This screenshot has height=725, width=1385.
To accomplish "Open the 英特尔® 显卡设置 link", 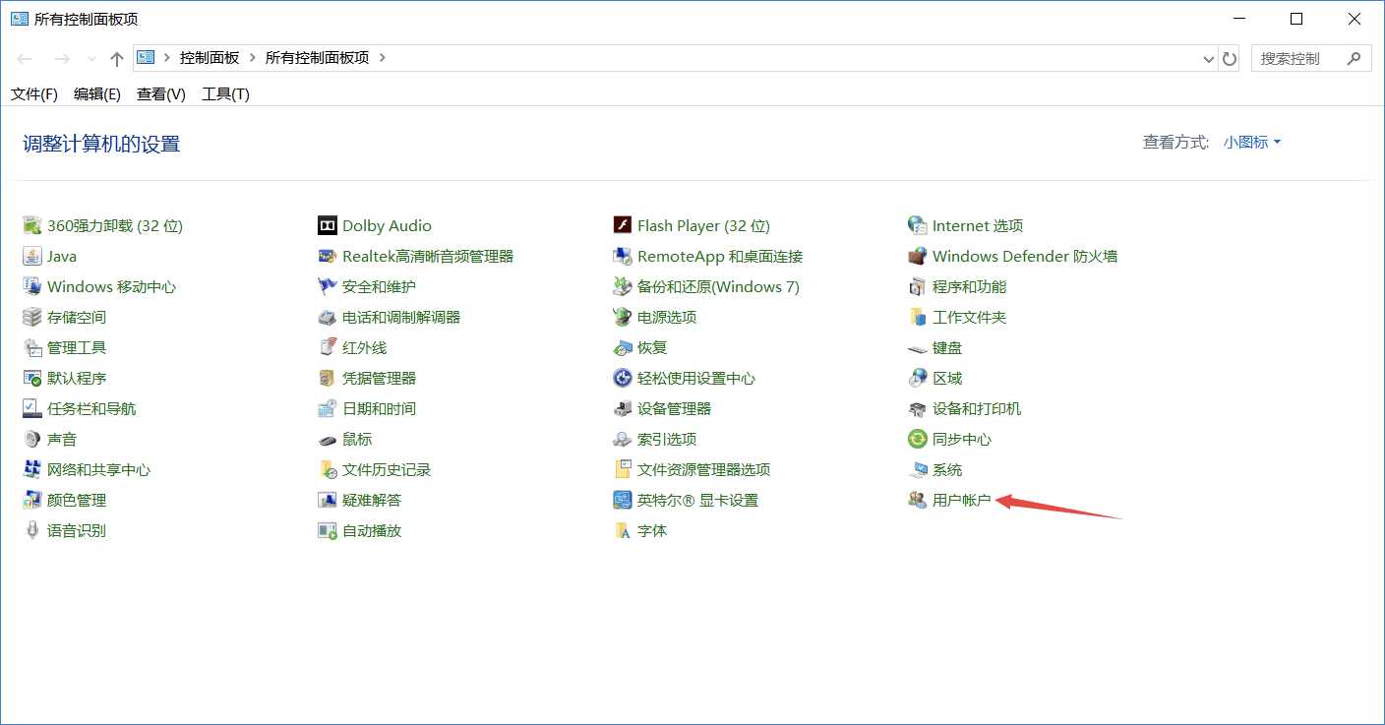I will (697, 500).
